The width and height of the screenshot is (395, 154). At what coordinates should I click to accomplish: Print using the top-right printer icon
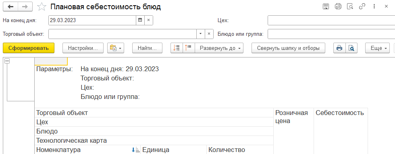tap(338, 6)
